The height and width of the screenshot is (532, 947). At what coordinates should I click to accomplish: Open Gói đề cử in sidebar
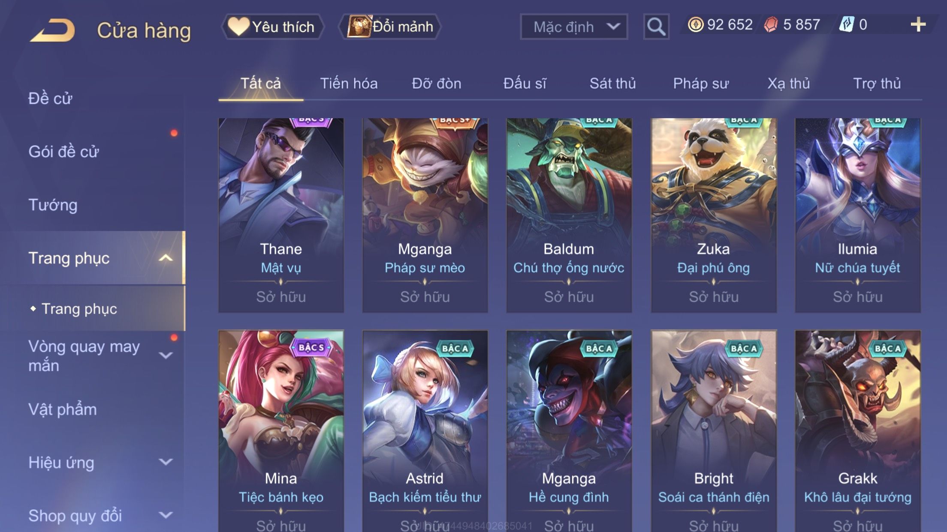click(63, 151)
